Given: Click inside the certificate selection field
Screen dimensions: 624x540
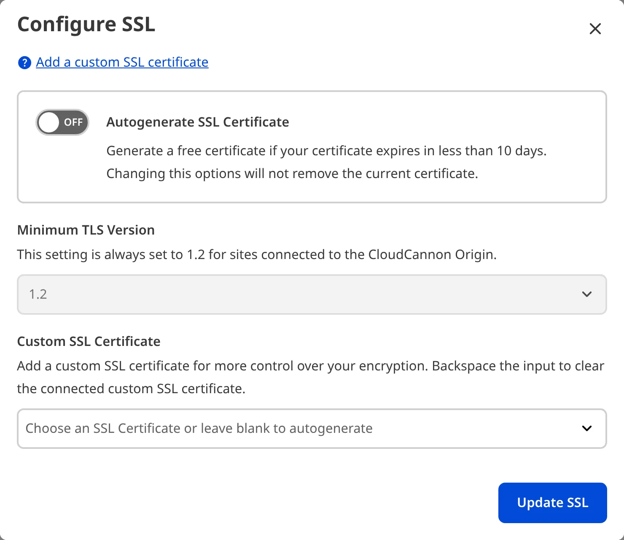Looking at the screenshot, I should [198, 428].
